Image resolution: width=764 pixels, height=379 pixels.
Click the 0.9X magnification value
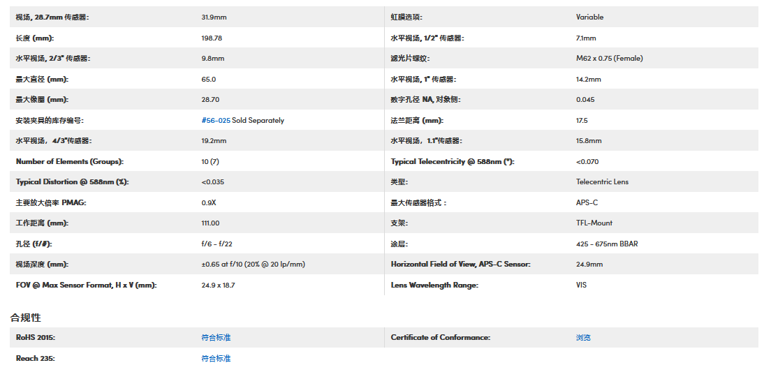[209, 202]
